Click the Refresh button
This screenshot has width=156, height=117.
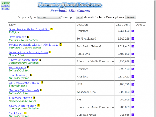(131, 17)
